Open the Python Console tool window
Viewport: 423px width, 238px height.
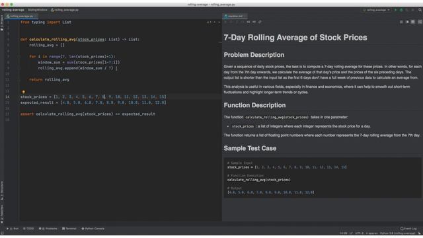(x=93, y=229)
